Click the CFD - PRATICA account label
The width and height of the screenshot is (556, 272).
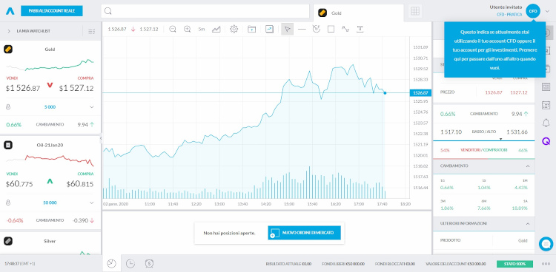pos(509,15)
